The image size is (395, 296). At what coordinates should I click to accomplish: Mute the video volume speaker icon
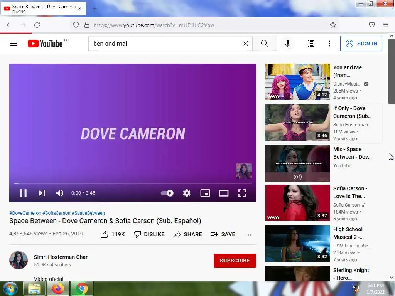click(x=60, y=193)
